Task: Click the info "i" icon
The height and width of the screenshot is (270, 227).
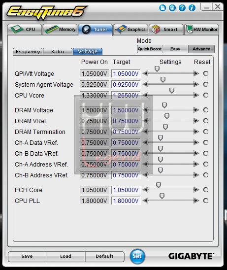Action: pyautogui.click(x=192, y=8)
